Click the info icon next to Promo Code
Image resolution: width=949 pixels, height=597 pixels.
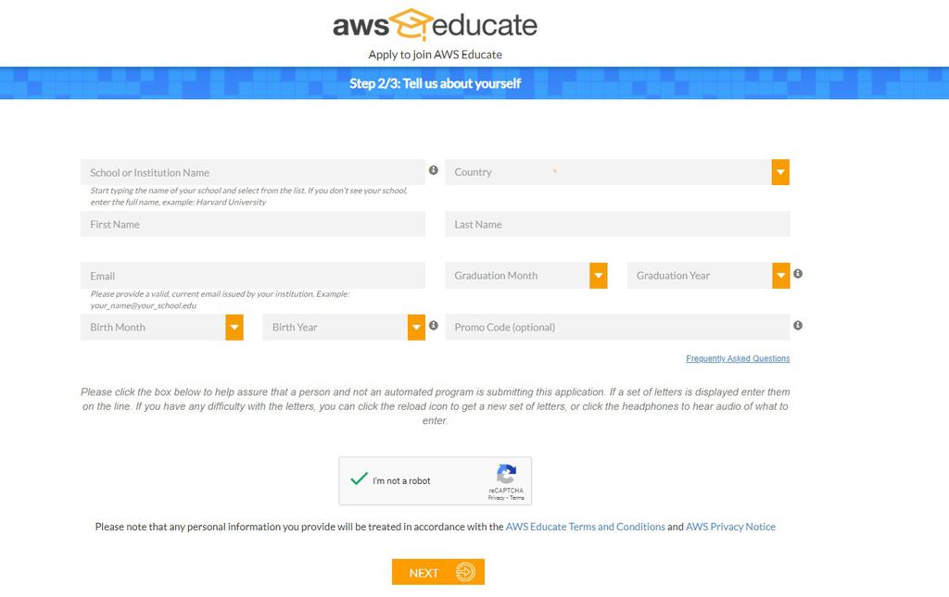(x=798, y=325)
